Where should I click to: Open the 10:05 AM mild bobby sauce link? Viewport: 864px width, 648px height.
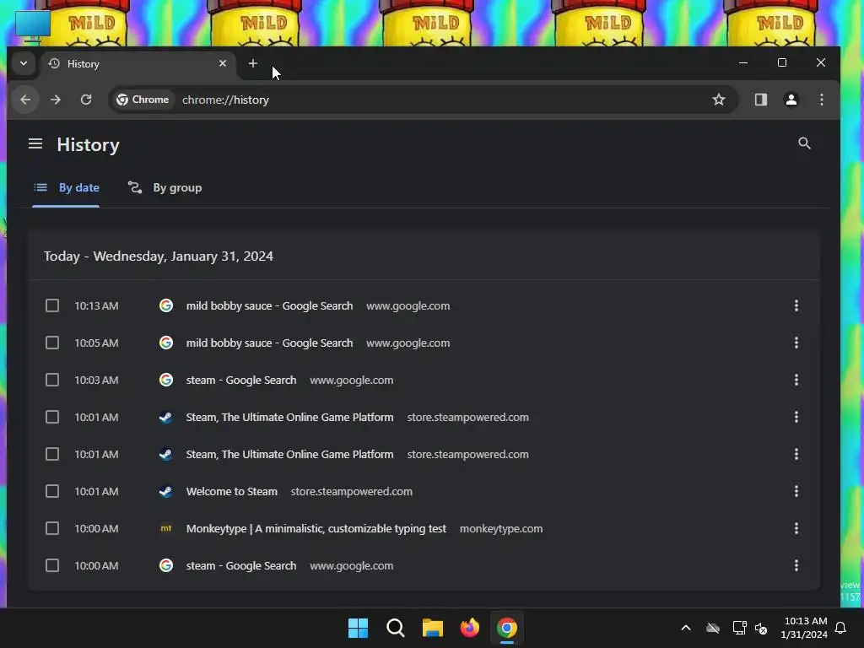[x=269, y=343]
